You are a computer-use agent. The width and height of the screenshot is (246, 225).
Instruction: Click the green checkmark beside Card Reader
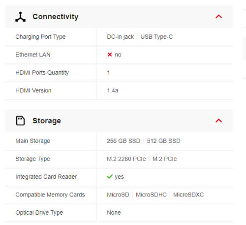[110, 176]
